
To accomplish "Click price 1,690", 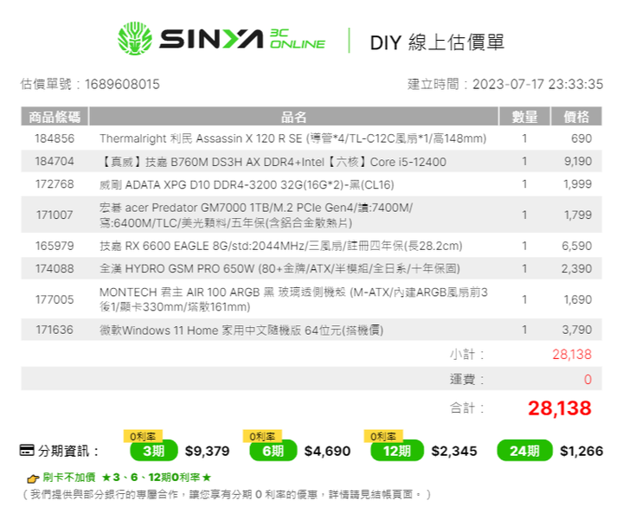I will [x=578, y=299].
